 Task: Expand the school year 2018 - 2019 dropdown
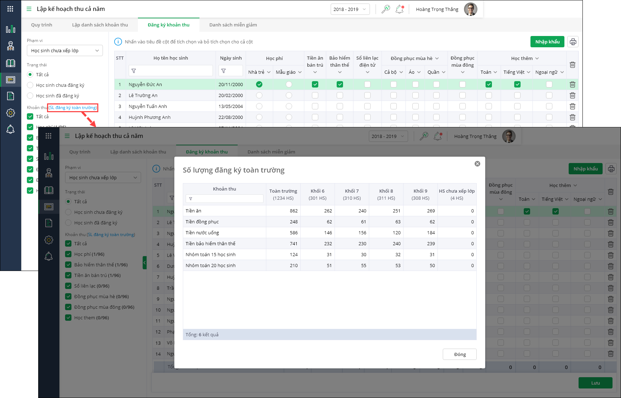pyautogui.click(x=350, y=9)
